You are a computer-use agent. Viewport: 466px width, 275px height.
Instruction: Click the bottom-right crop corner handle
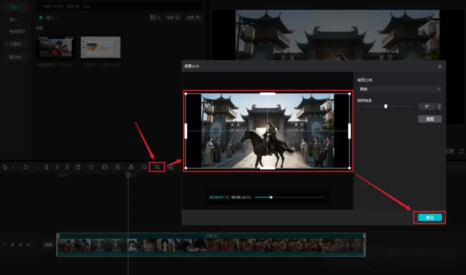[x=349, y=168]
